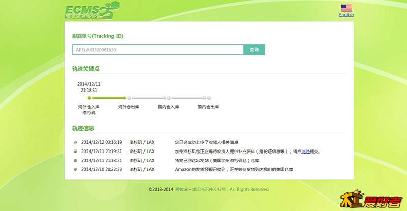Click 洛杉矶 / LAX in the 03:16:19 row
The image size is (407, 211).
[142, 142]
